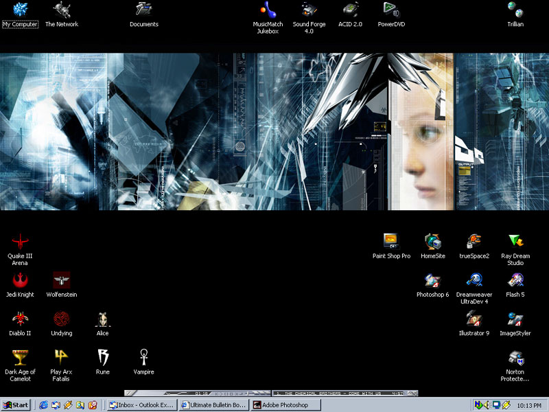Image resolution: width=549 pixels, height=412 pixels.
Task: Click the HomeSite shortcut icon
Action: [x=433, y=247]
